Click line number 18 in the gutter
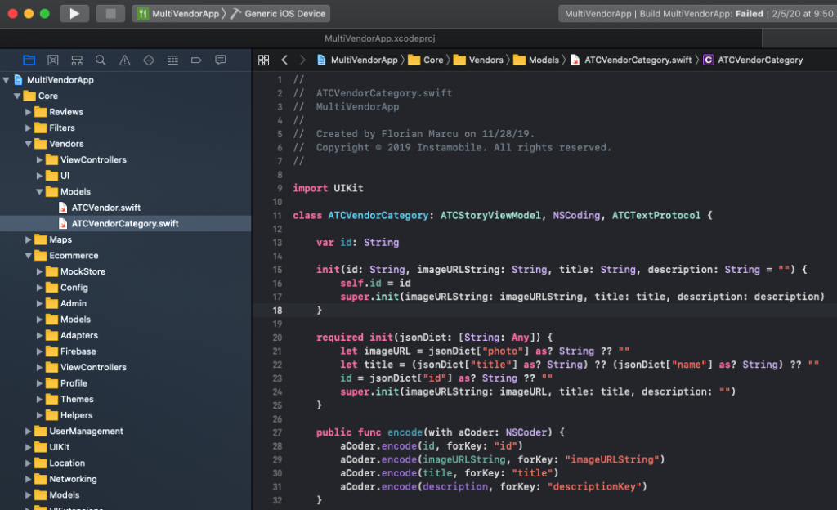The height and width of the screenshot is (510, 837). [x=277, y=310]
